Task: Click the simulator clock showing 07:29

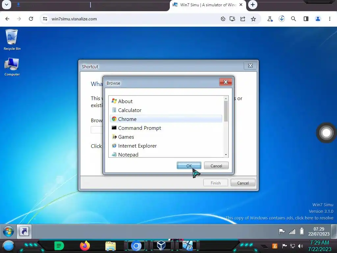Action: click(319, 232)
